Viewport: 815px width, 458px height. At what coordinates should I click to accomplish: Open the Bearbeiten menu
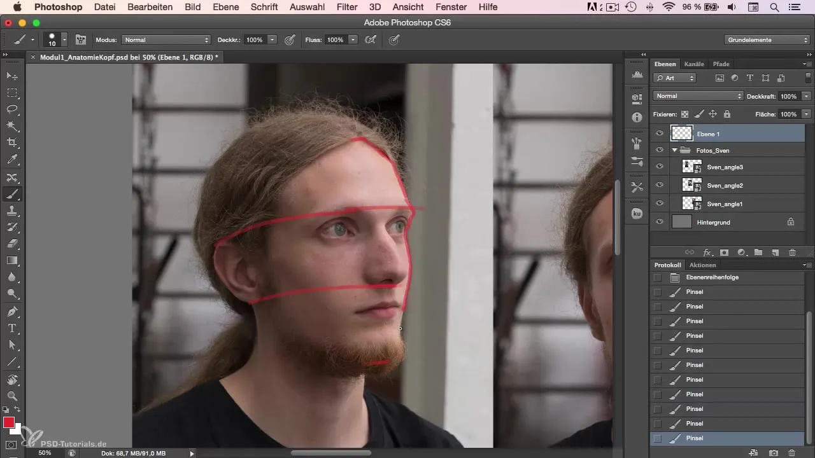(150, 7)
